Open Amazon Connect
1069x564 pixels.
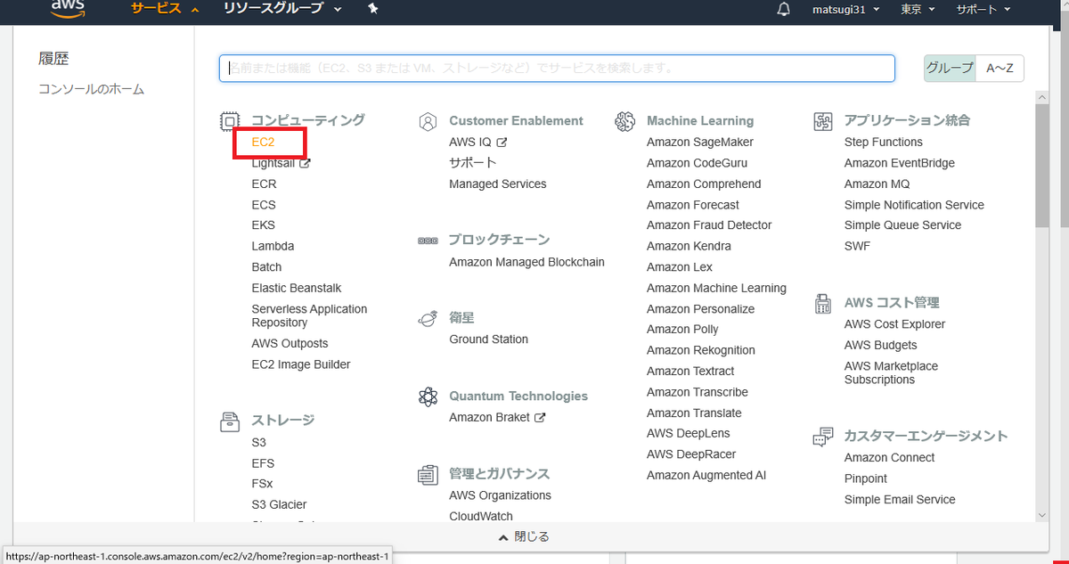pyautogui.click(x=890, y=457)
